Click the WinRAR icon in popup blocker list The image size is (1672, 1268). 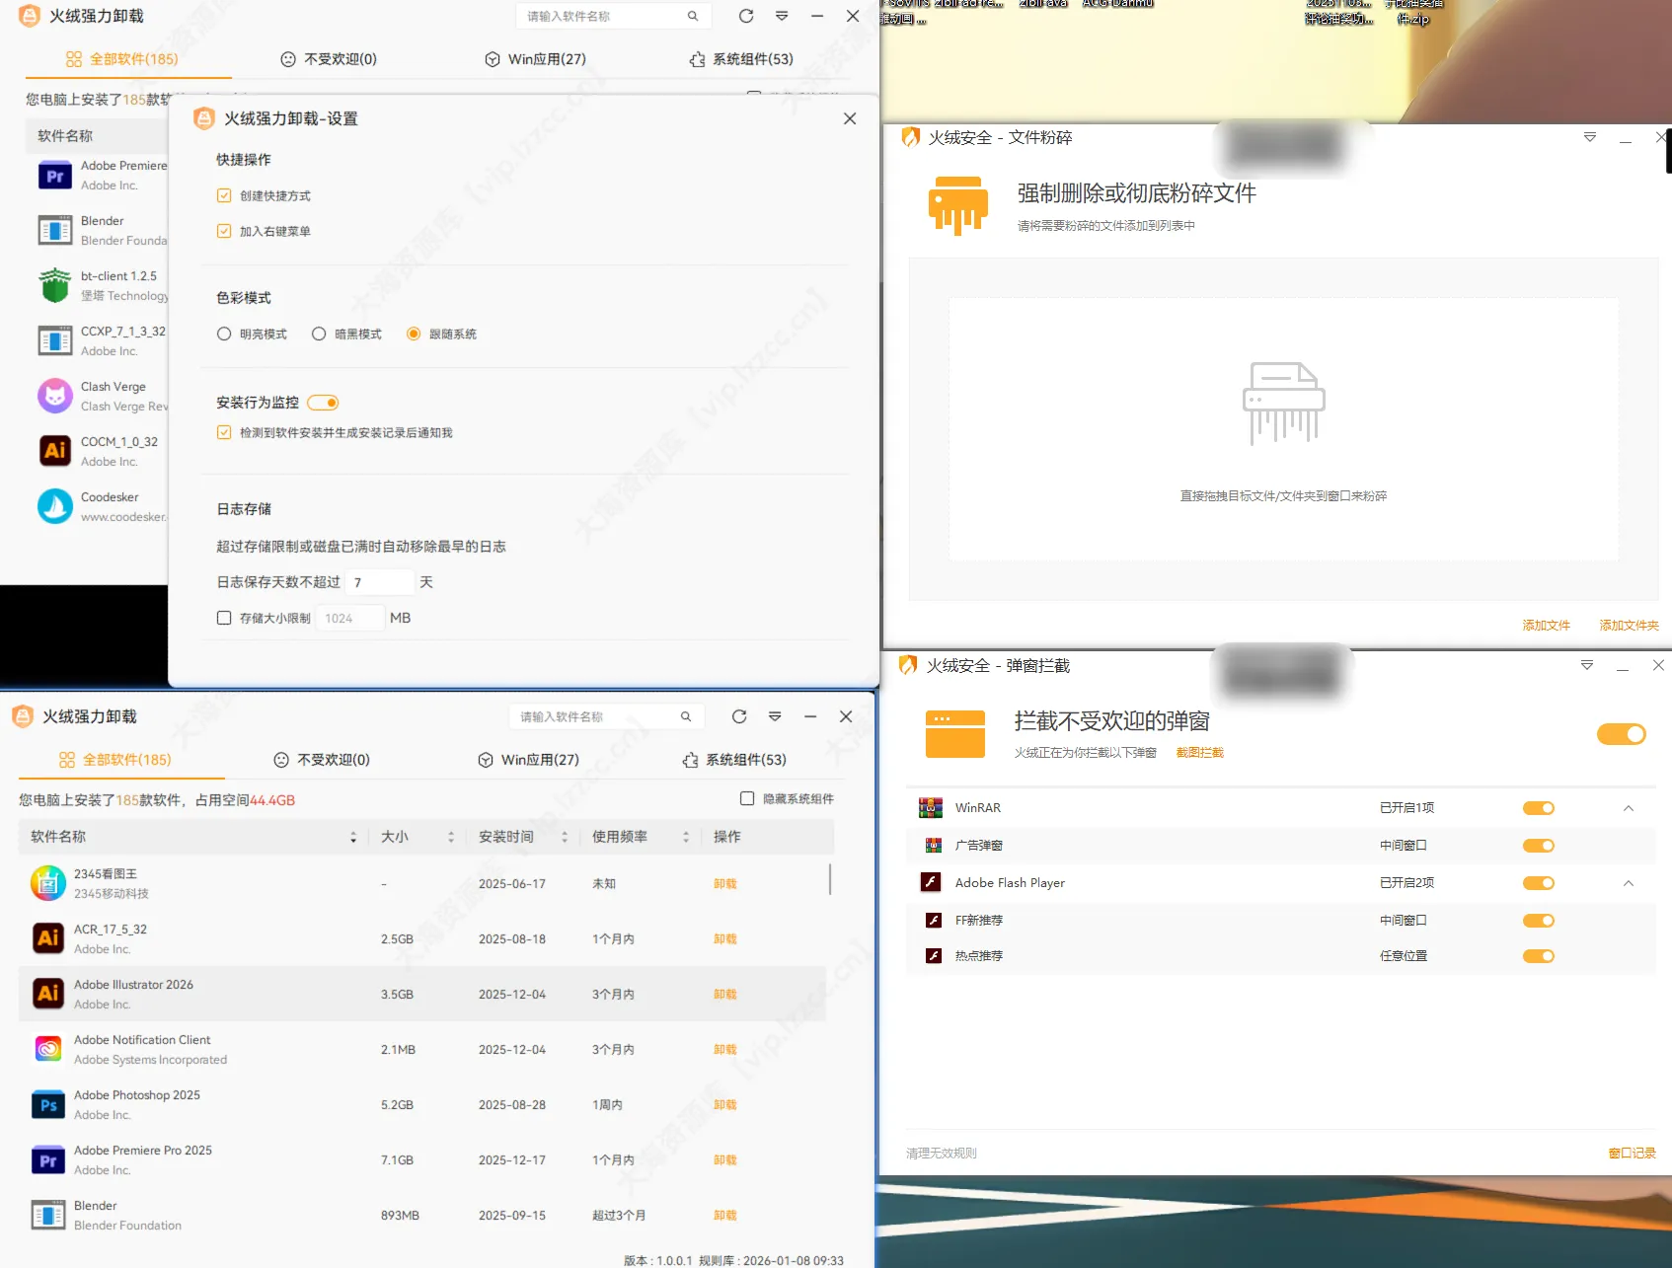point(929,807)
